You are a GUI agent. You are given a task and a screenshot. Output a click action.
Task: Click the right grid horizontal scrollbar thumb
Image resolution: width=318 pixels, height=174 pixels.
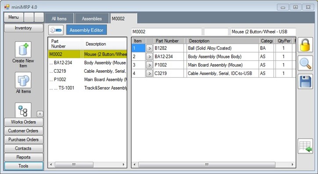[207, 164]
